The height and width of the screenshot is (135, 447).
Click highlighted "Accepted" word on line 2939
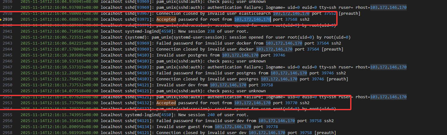tap(166, 19)
